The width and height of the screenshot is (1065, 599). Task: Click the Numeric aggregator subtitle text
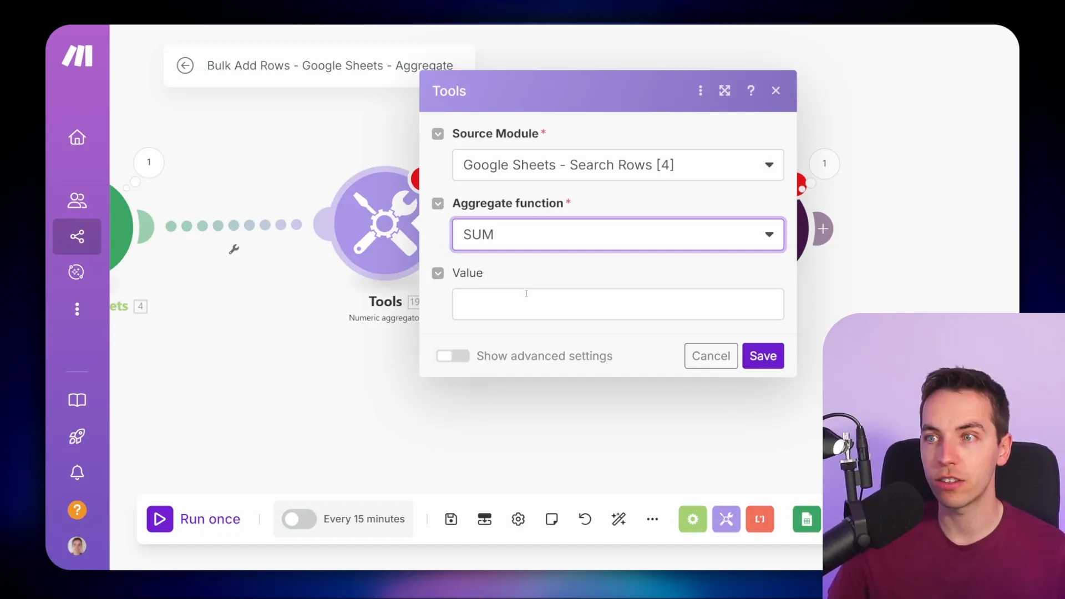tap(384, 318)
